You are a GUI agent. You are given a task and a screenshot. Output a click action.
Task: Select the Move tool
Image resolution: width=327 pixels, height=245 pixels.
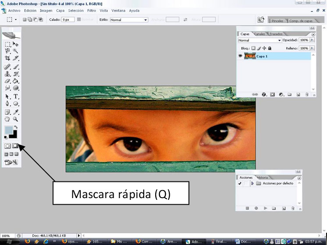(x=15, y=44)
